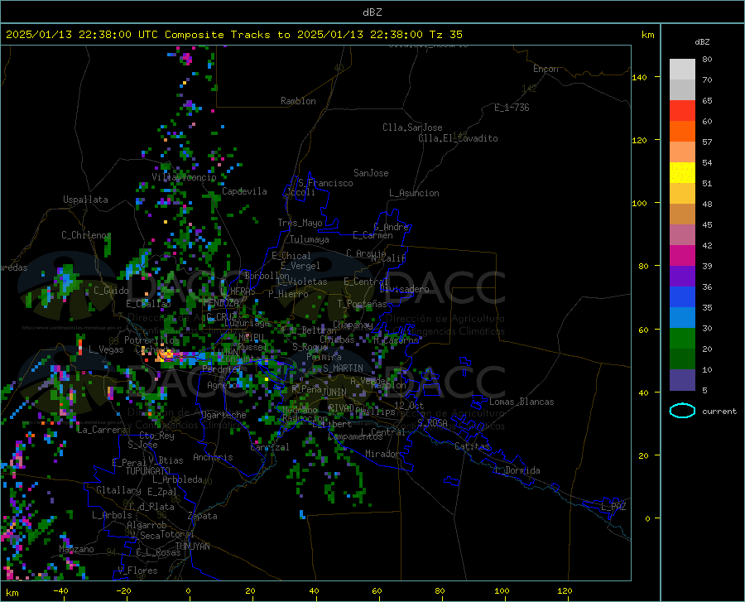Image resolution: width=745 pixels, height=602 pixels.
Task: Click the E_1-736 map label
Action: [x=512, y=108]
